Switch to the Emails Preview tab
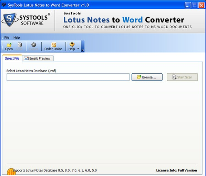This screenshot has height=176, width=206. pyautogui.click(x=38, y=58)
